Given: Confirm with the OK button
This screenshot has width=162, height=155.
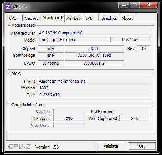Looking at the screenshot, I should pos(141,146).
